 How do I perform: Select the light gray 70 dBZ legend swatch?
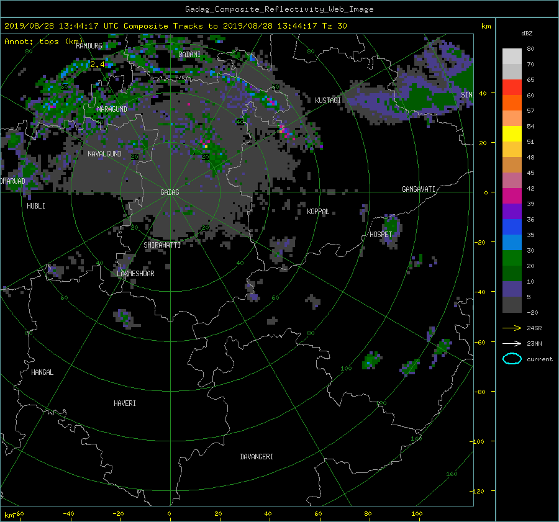512,56
